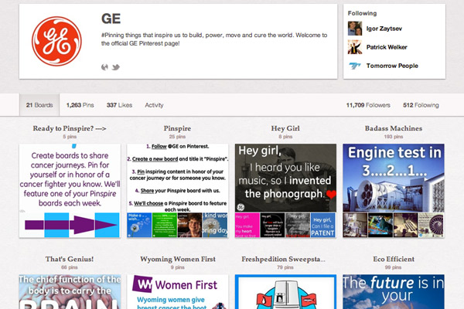Open the globe website icon
464x309 pixels.
[x=105, y=67]
